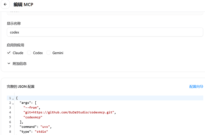Viewport: 205px width, 135px height.
Task: Open the 配置向导 link
Action: coord(196,86)
